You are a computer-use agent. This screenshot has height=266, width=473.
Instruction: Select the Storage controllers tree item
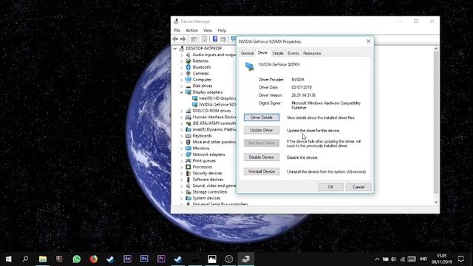(210, 192)
